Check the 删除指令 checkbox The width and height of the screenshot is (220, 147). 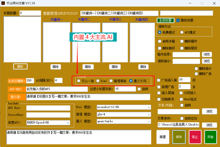pyautogui.click(x=196, y=69)
